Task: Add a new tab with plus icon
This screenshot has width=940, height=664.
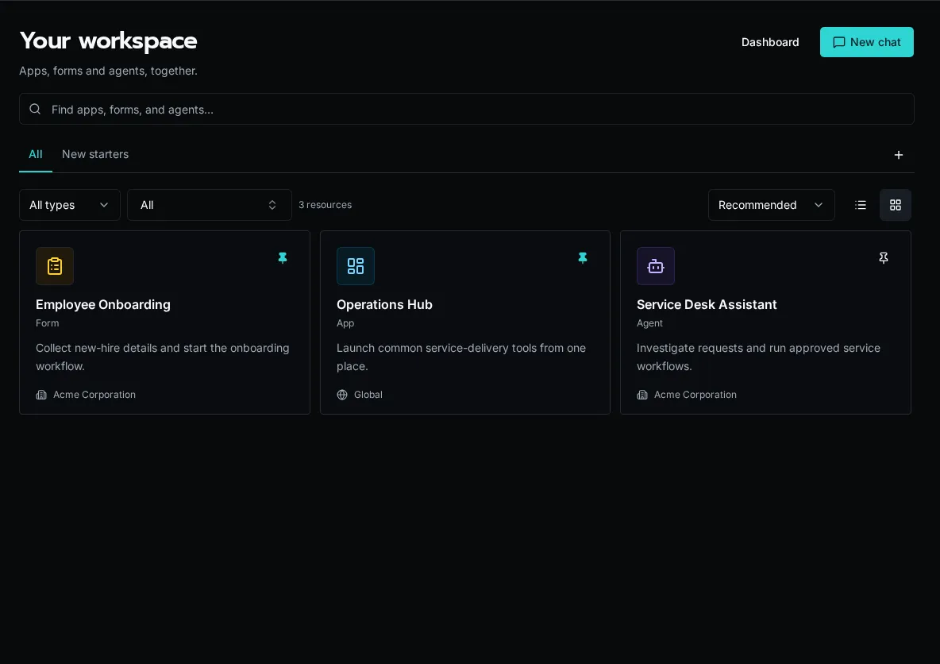Action: 898,155
